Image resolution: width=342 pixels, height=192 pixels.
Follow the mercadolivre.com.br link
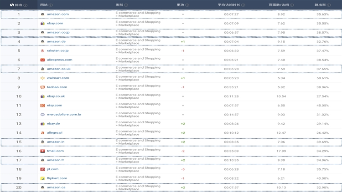pos(64,114)
